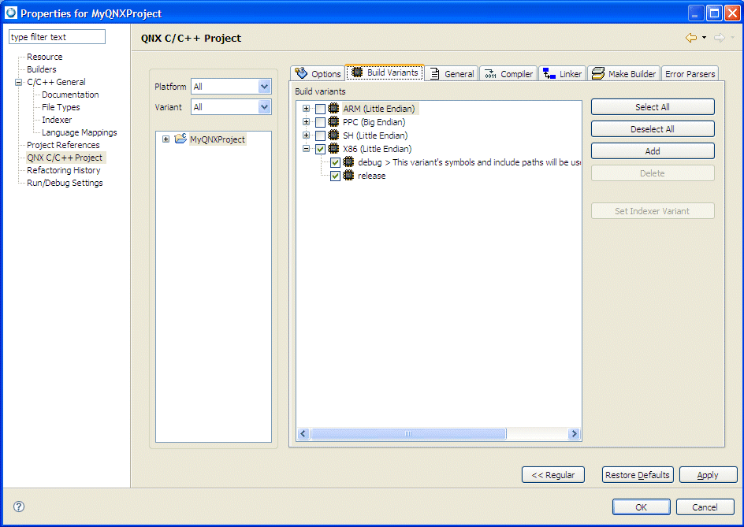This screenshot has height=527, width=744.
Task: Uncheck the X86 (Little Endian) checkbox
Action: [320, 149]
